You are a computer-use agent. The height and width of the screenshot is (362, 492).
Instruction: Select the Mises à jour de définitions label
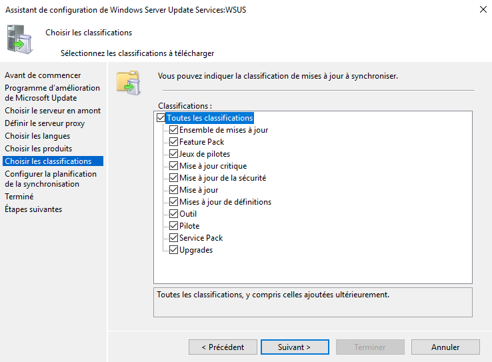225,202
